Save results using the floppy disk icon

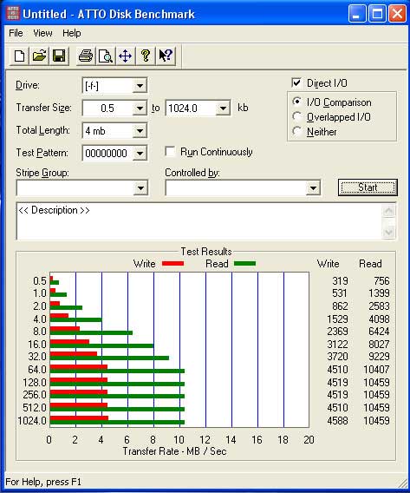click(x=59, y=56)
